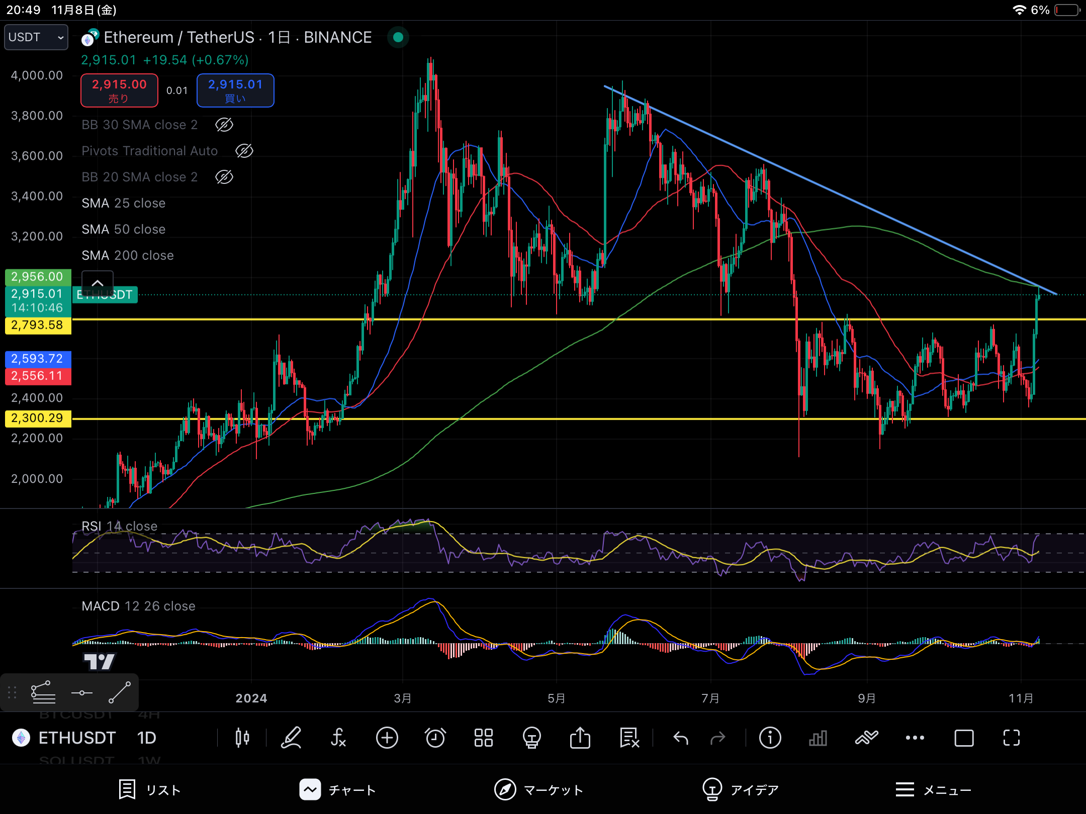The image size is (1086, 814).
Task: Switch to the チャート tab
Action: tap(337, 789)
